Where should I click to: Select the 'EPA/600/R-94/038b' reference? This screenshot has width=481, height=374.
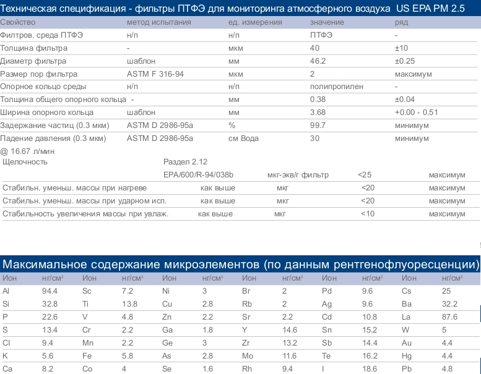pos(198,175)
